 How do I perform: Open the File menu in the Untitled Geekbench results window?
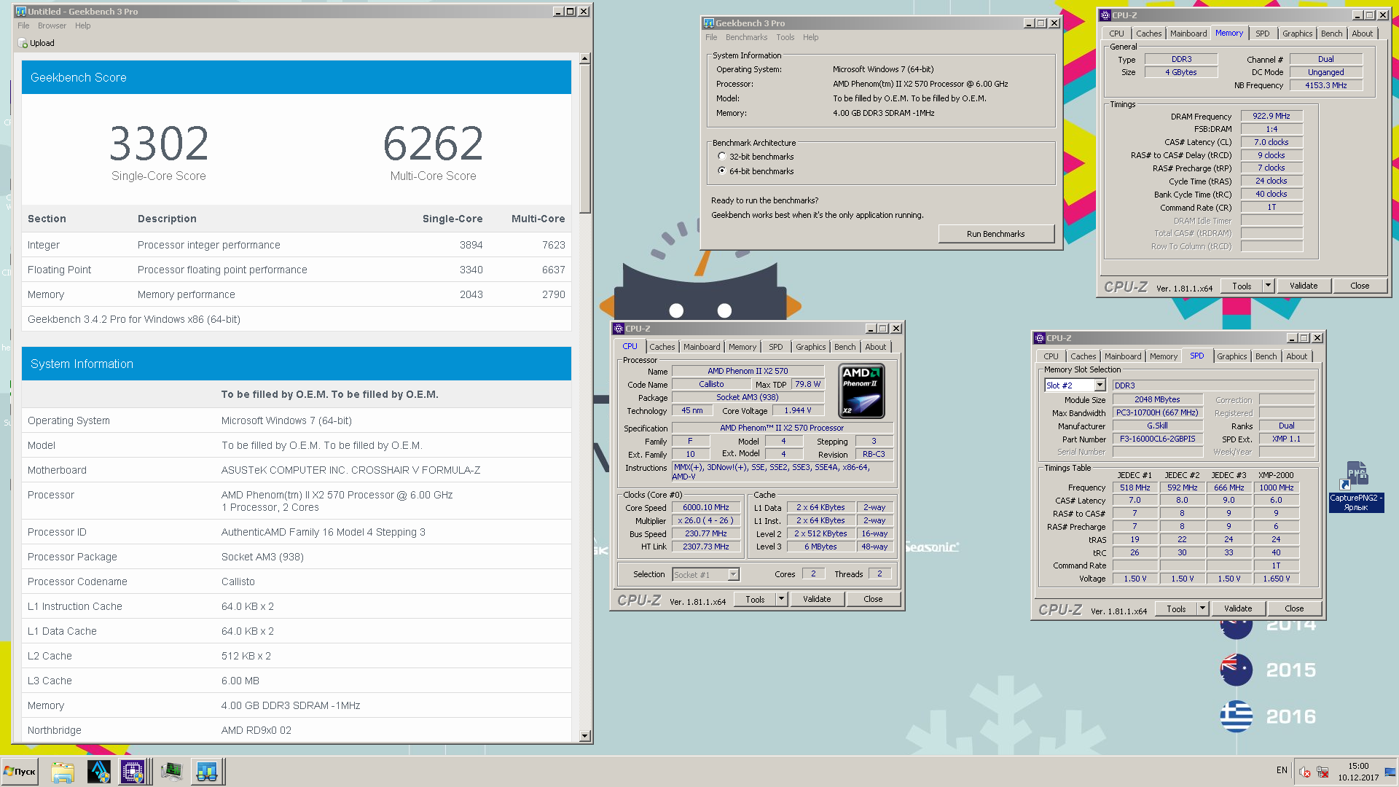(x=23, y=26)
